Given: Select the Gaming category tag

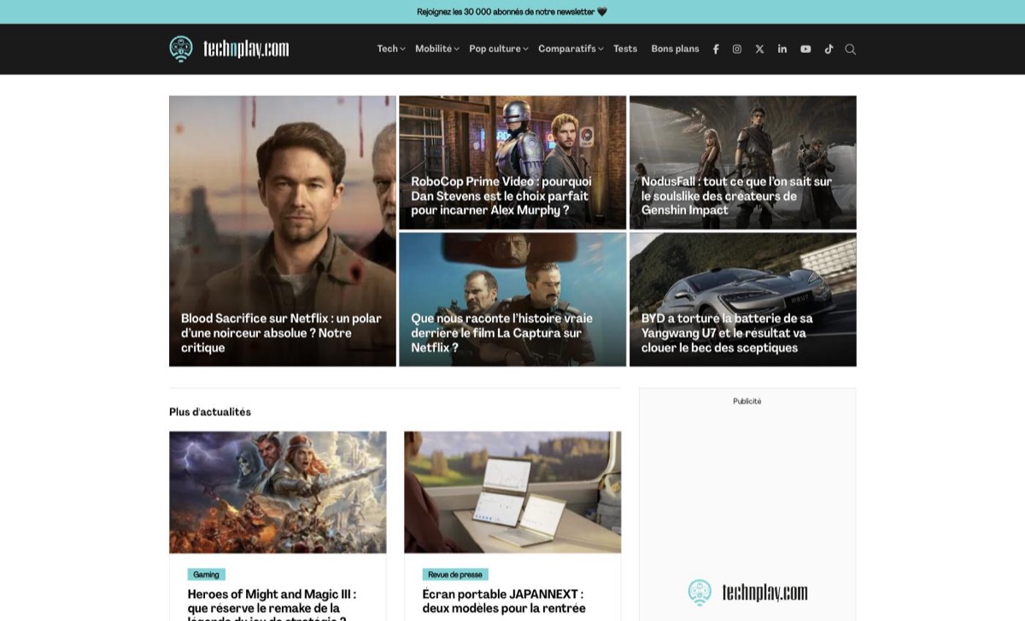Looking at the screenshot, I should pyautogui.click(x=206, y=575).
